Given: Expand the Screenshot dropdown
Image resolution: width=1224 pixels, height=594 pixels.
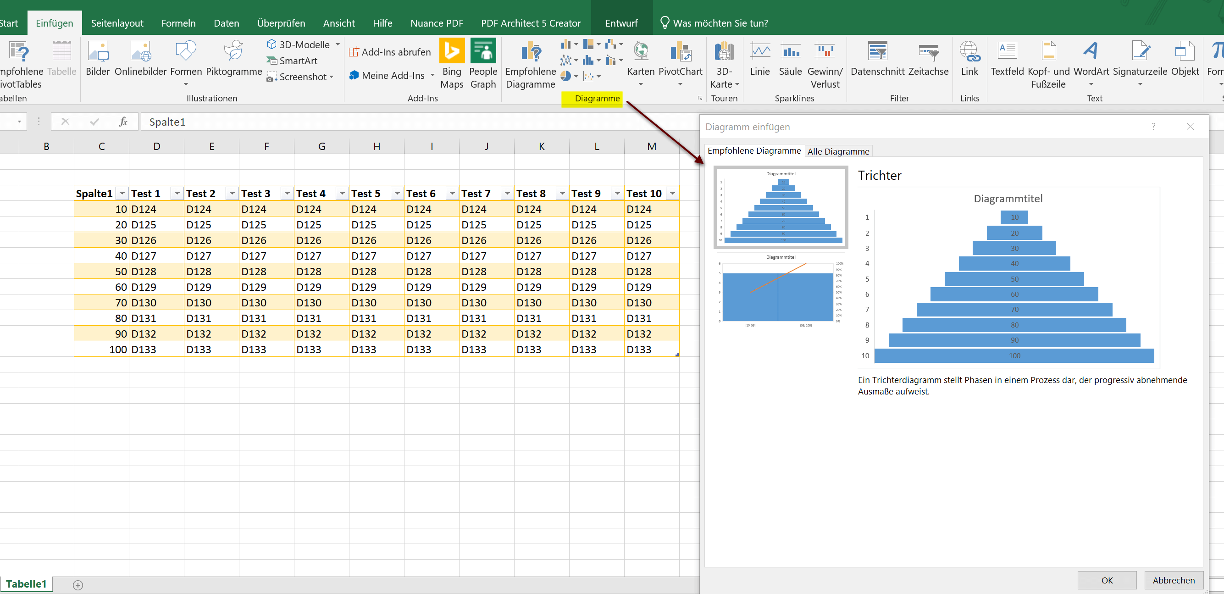Looking at the screenshot, I should pyautogui.click(x=332, y=77).
